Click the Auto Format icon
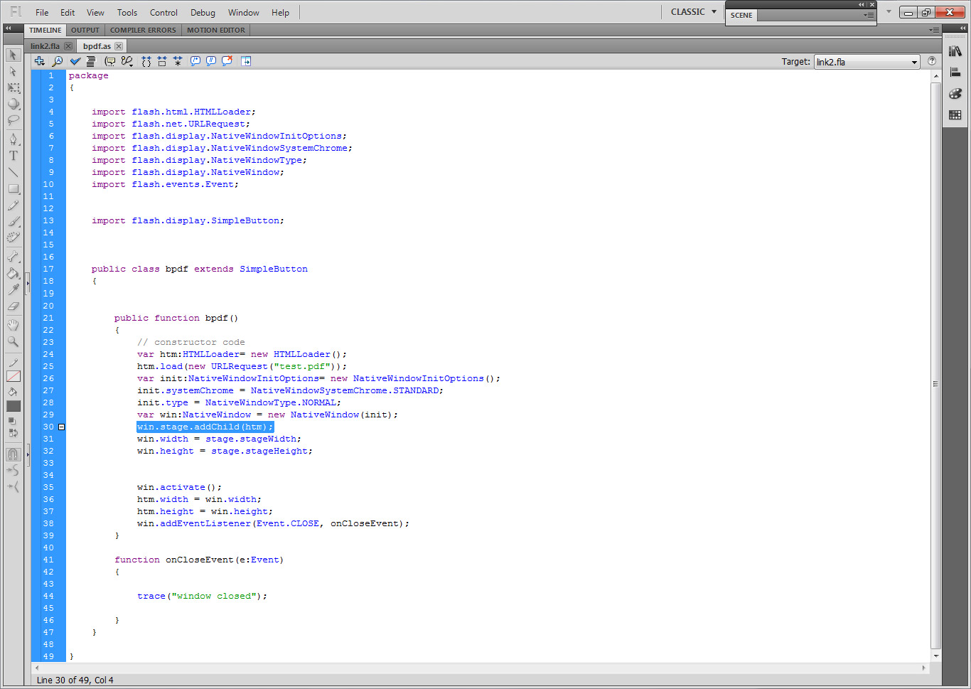Viewport: 971px width, 689px height. click(x=91, y=61)
